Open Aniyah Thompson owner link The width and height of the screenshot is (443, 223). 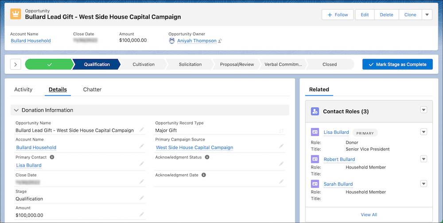[197, 41]
